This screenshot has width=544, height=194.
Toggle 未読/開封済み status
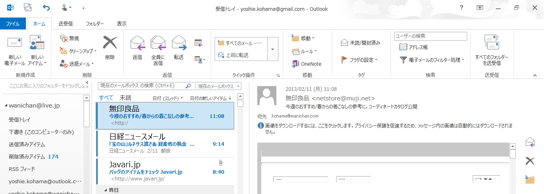coord(361,43)
